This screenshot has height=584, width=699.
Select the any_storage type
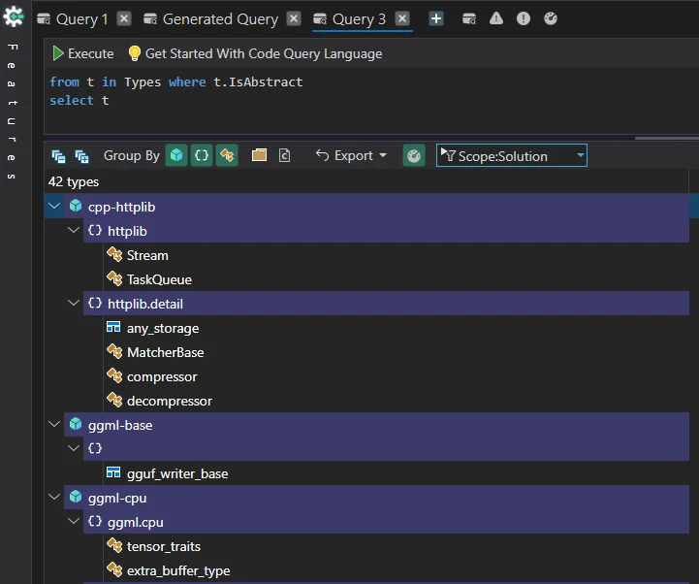coord(163,328)
